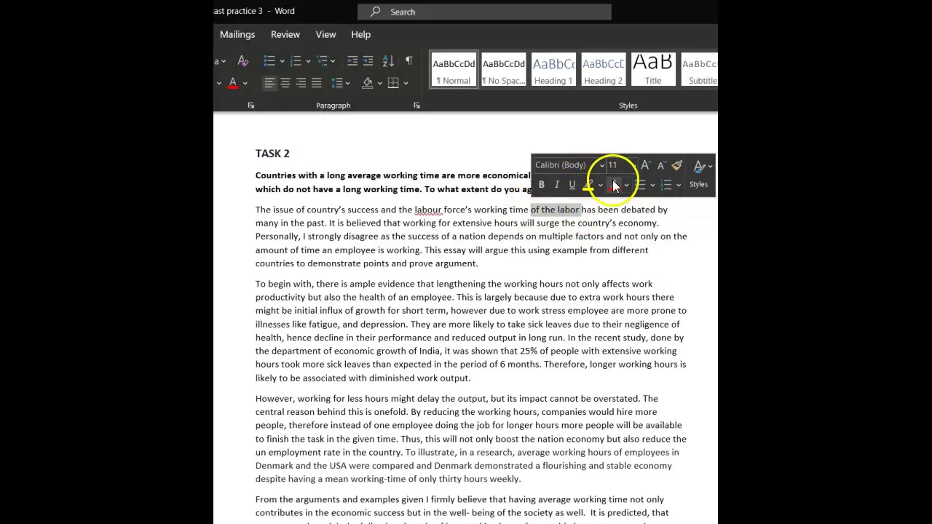
Task: Click red Font Color button in ribbon
Action: [x=233, y=83]
